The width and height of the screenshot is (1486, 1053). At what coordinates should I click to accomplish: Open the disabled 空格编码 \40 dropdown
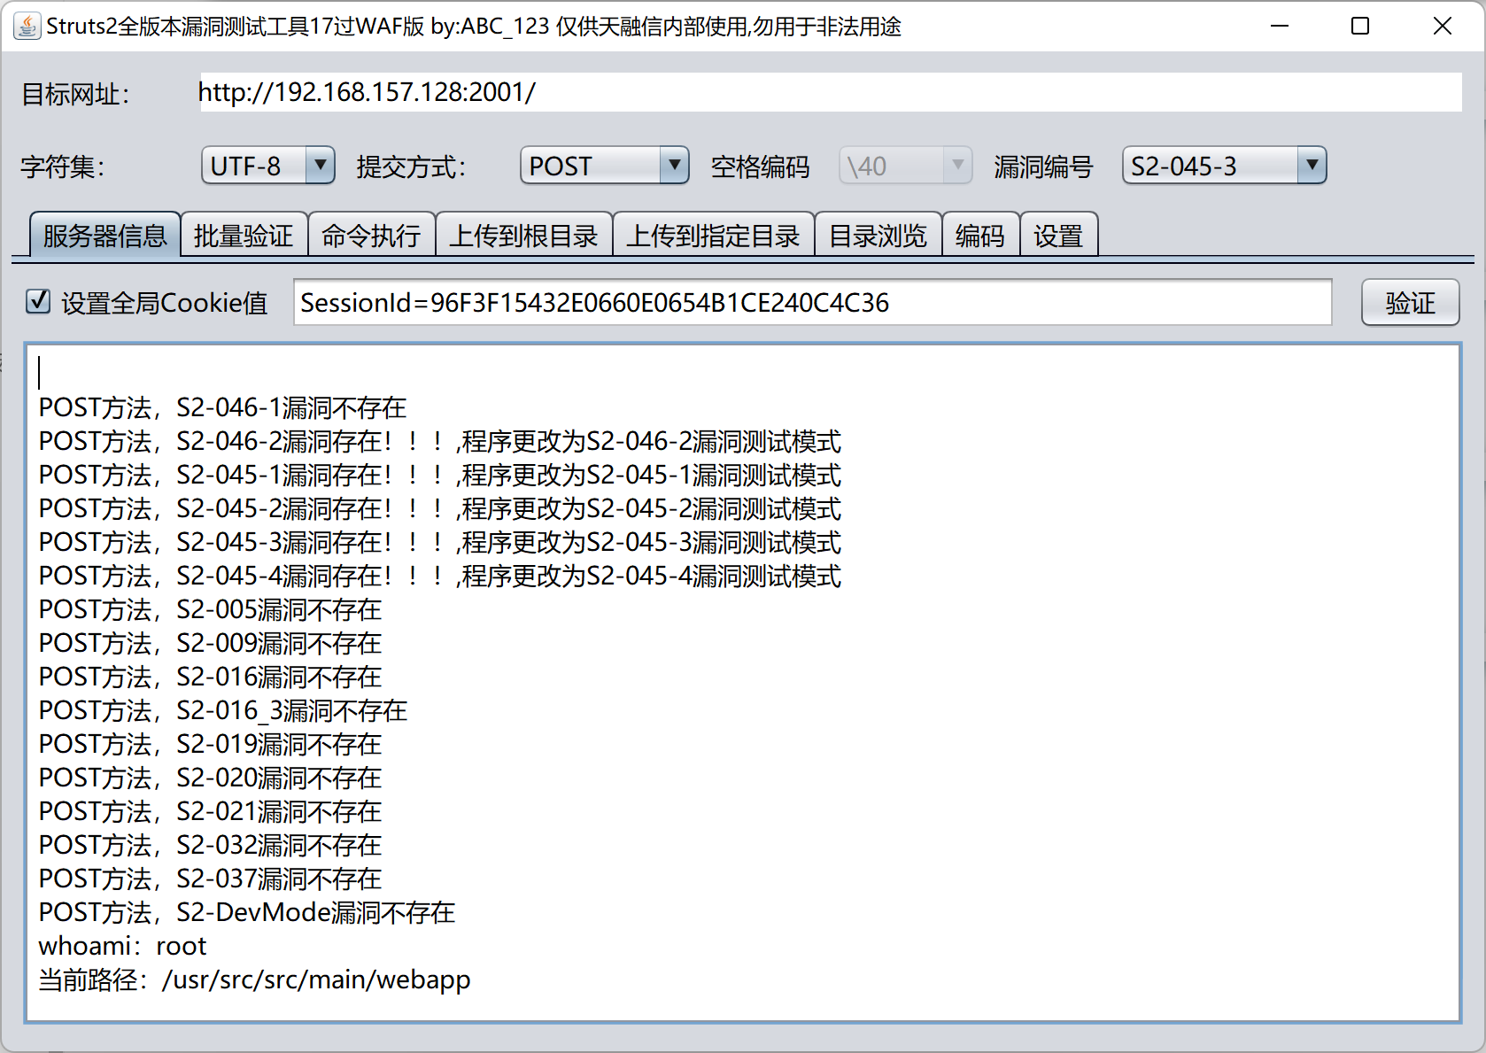[906, 166]
